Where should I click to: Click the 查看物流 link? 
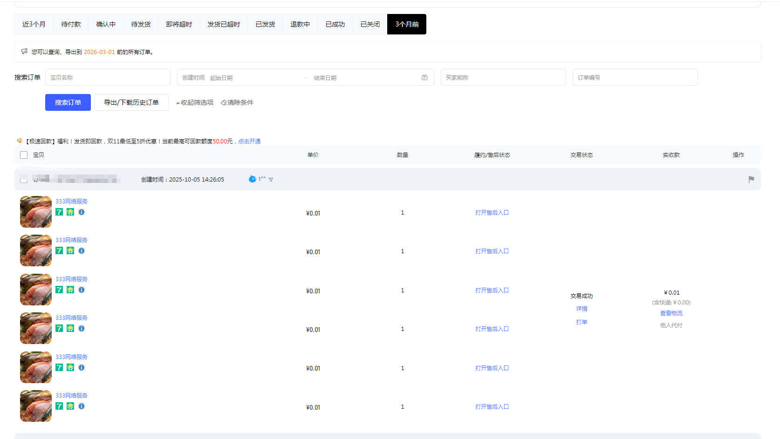tap(671, 313)
